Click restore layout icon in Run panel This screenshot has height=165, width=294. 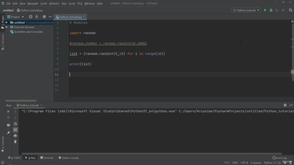tap(8, 125)
